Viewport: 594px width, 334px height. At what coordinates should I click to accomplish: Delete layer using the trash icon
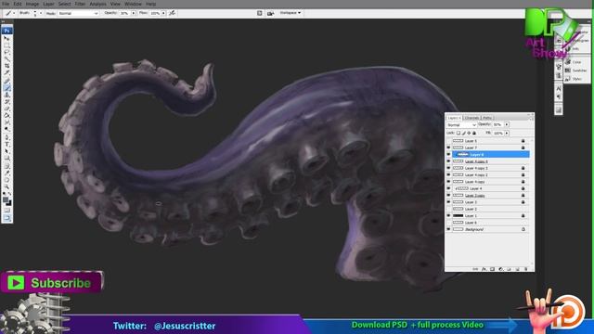click(526, 269)
